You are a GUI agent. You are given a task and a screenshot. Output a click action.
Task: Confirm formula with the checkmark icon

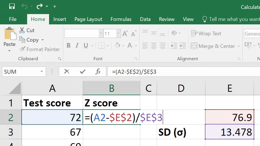click(x=83, y=71)
